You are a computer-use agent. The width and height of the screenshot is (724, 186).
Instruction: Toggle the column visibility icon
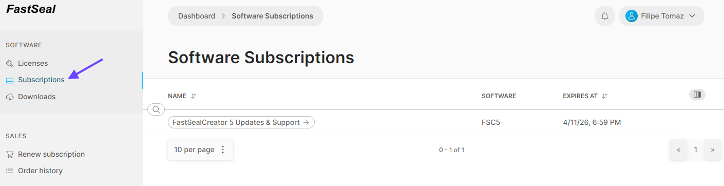(x=697, y=95)
